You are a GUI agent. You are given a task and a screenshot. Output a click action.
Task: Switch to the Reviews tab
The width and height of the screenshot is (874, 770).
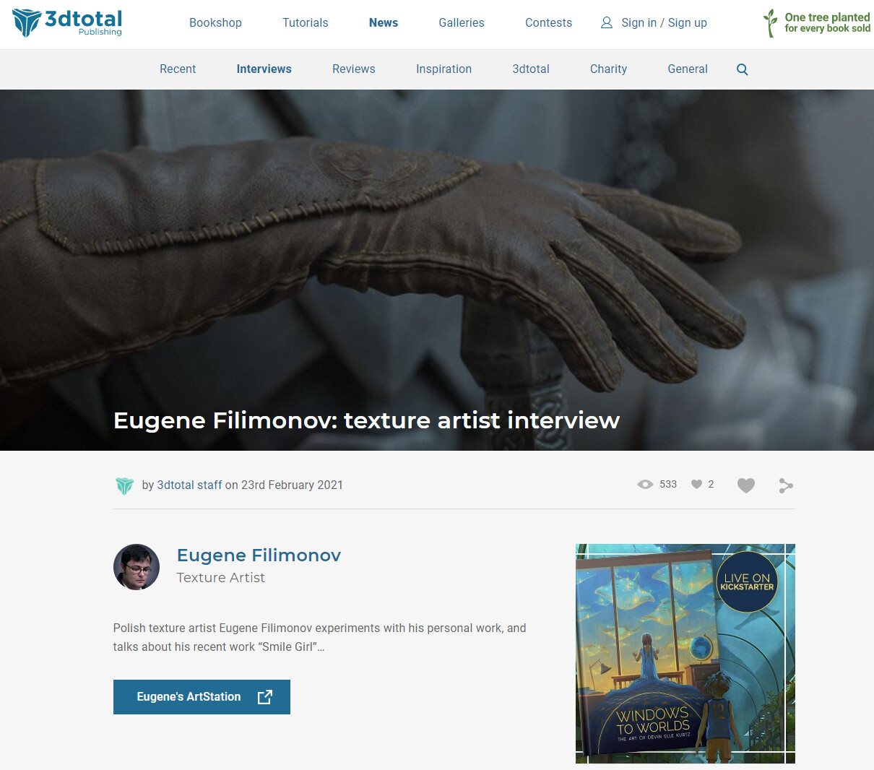point(354,69)
